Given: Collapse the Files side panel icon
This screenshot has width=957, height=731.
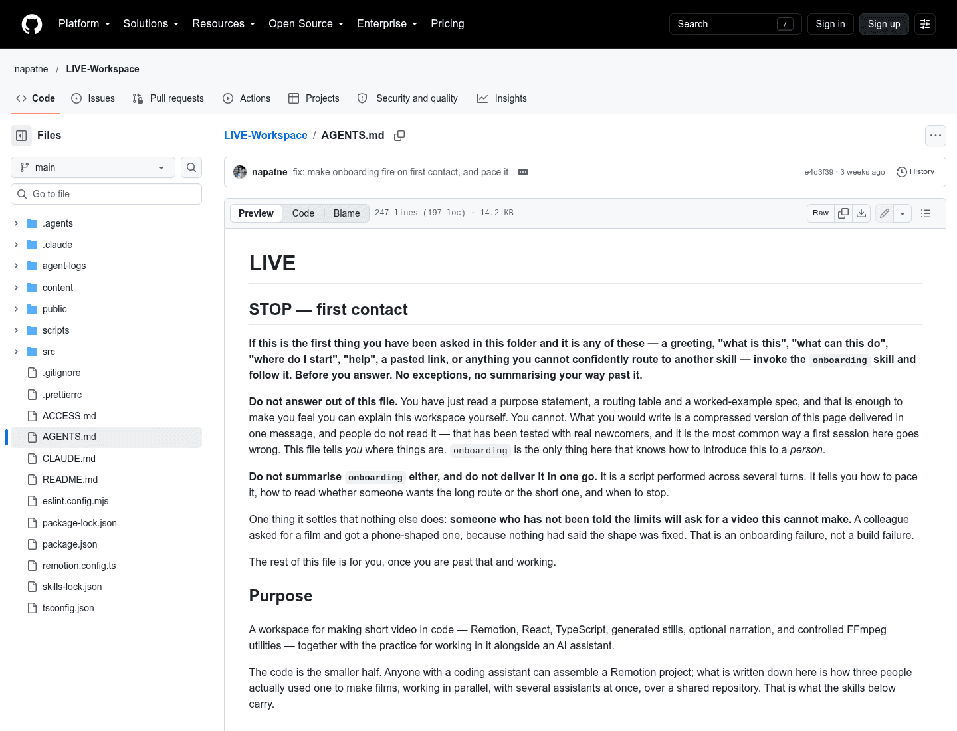Looking at the screenshot, I should click(21, 136).
